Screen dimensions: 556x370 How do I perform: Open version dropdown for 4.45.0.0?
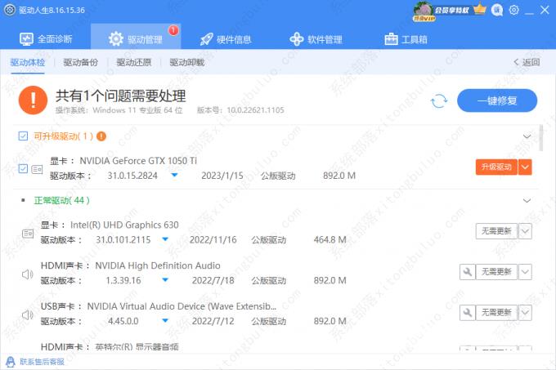(165, 321)
